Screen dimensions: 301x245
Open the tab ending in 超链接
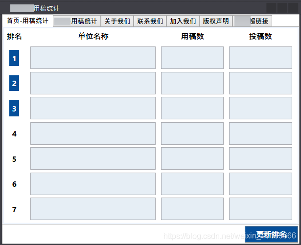point(252,21)
